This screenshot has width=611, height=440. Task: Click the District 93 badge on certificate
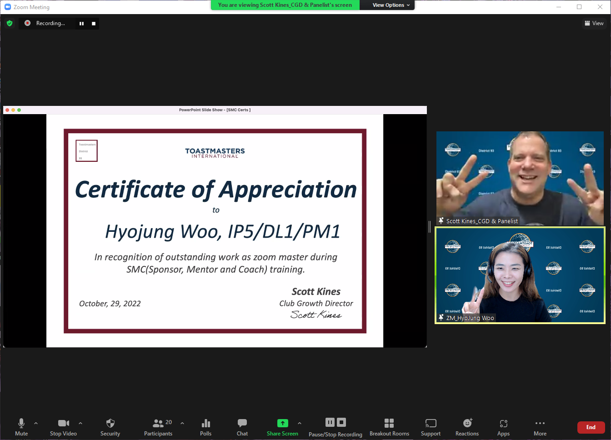tap(86, 151)
